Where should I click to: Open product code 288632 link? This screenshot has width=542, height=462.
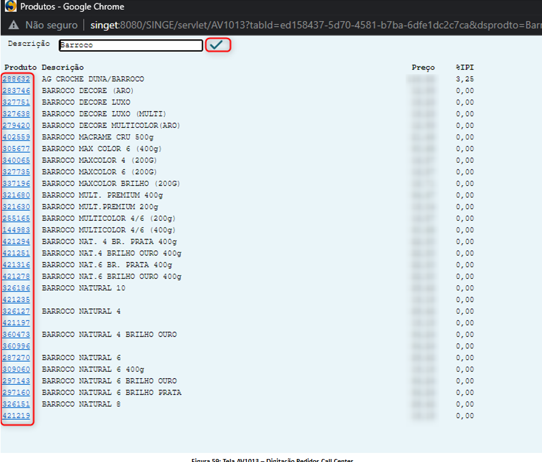point(16,79)
